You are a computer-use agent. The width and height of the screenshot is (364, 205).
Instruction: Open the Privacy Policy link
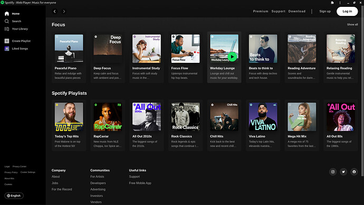pos(11,172)
